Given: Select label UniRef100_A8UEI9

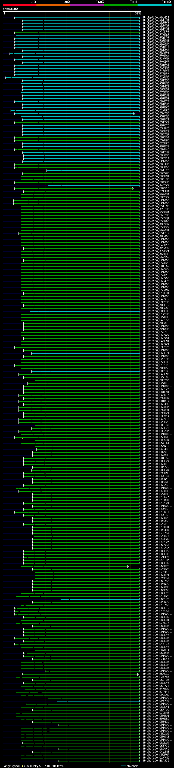Looking at the screenshot, I should pos(156,305).
